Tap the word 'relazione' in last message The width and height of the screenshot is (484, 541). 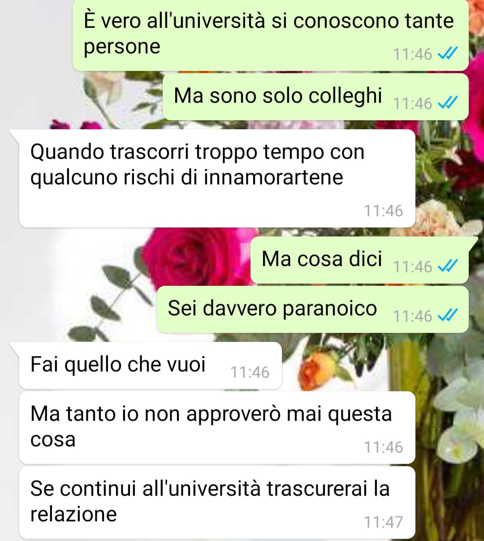pyautogui.click(x=73, y=514)
